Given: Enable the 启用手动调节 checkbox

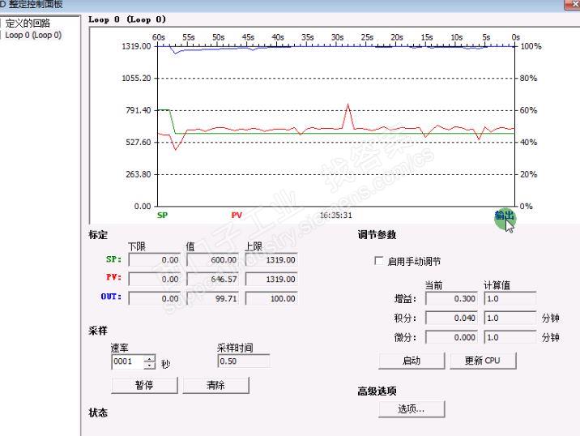Looking at the screenshot, I should [x=379, y=261].
